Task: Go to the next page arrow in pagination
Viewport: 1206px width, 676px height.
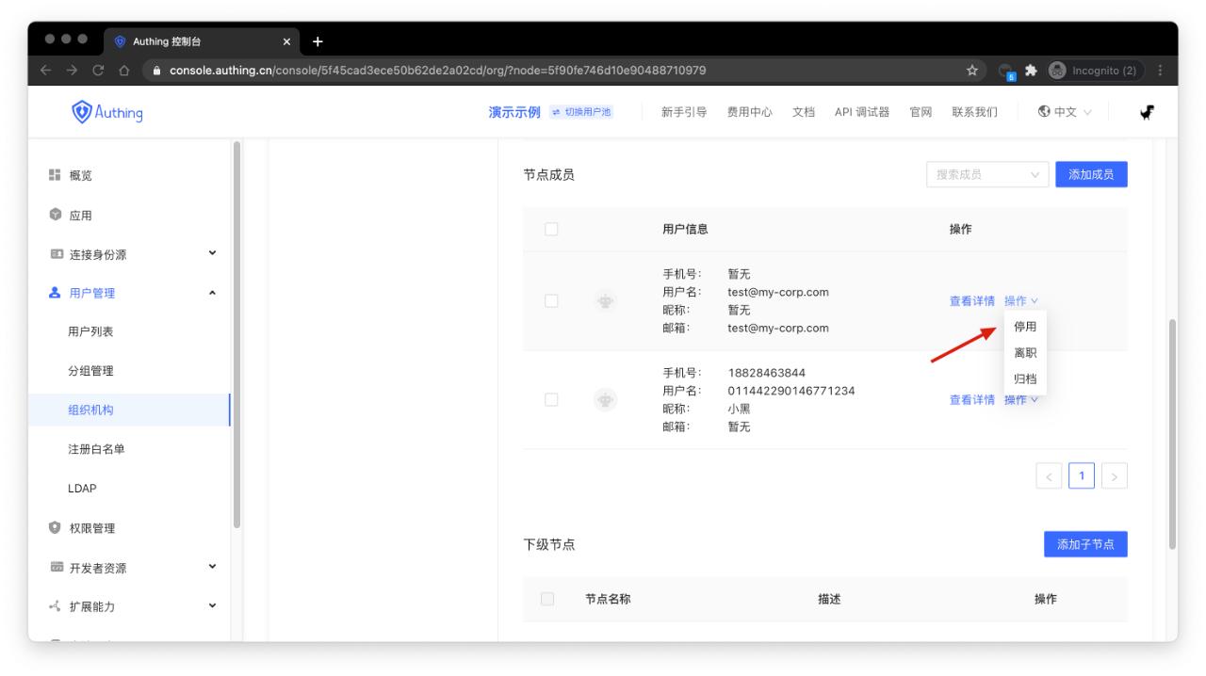Action: pos(1115,476)
